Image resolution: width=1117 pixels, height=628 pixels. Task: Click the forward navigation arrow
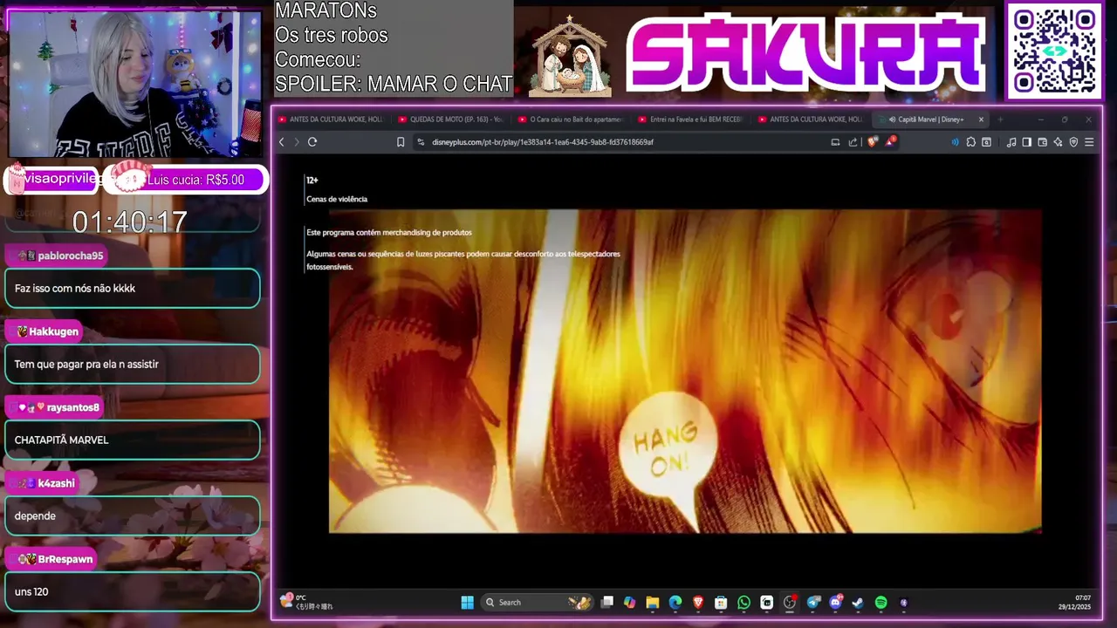[x=296, y=142]
